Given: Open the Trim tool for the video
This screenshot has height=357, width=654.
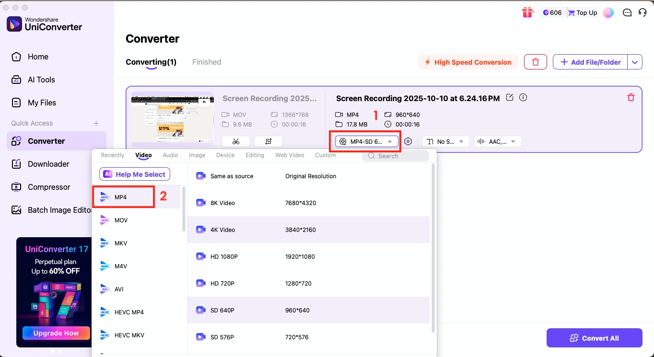Looking at the screenshot, I should click(235, 141).
